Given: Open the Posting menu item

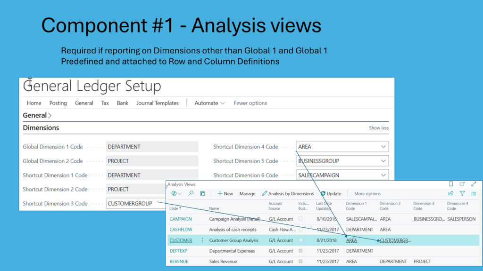Looking at the screenshot, I should pyautogui.click(x=58, y=103).
